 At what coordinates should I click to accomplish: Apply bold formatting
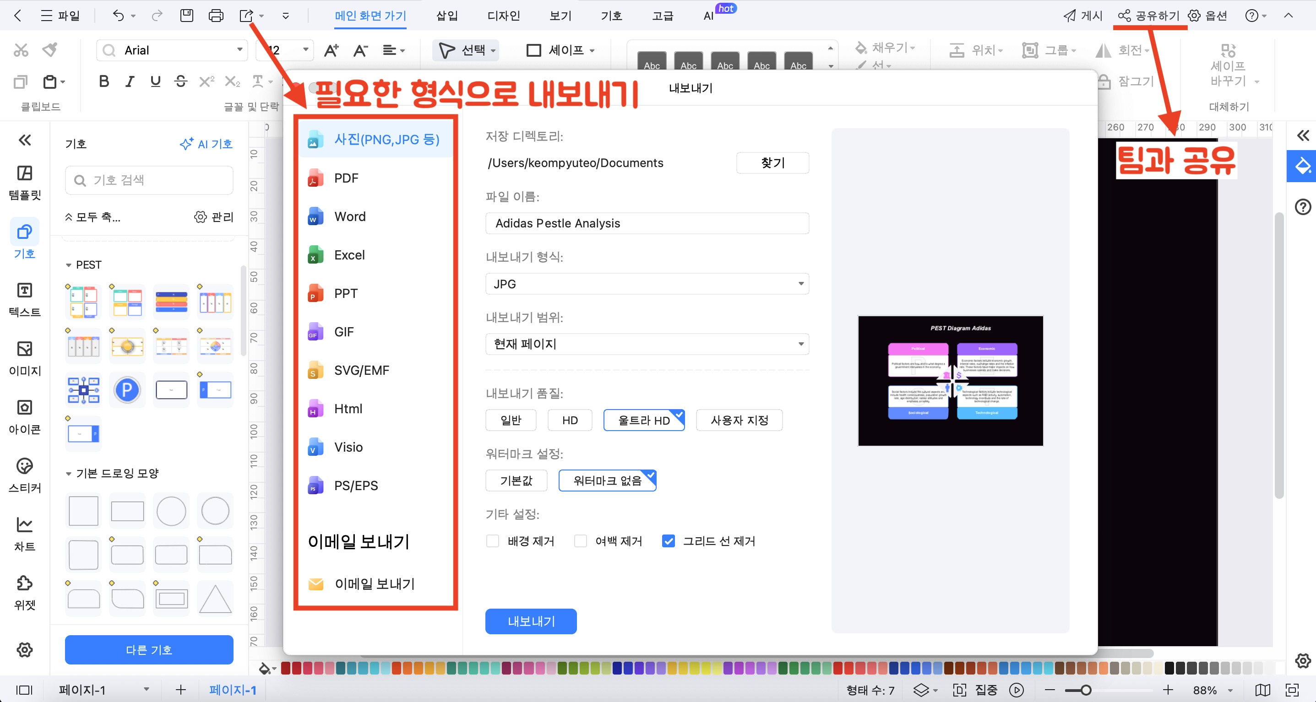pos(103,81)
